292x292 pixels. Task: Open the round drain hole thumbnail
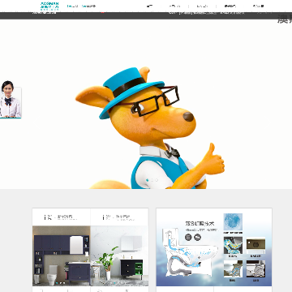pos(255,245)
